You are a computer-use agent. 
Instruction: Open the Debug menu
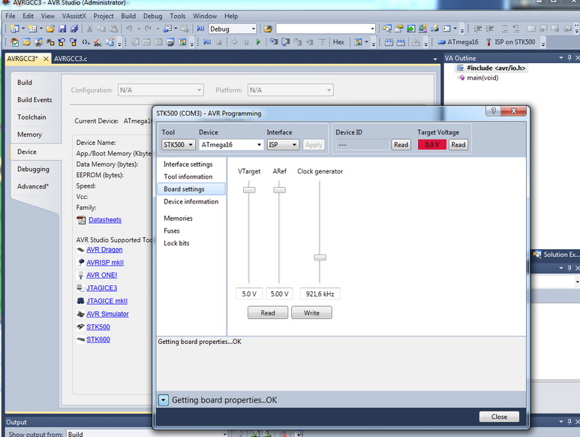coord(152,16)
